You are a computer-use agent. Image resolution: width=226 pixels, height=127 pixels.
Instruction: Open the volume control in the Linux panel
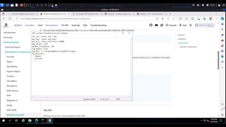[198, 5]
